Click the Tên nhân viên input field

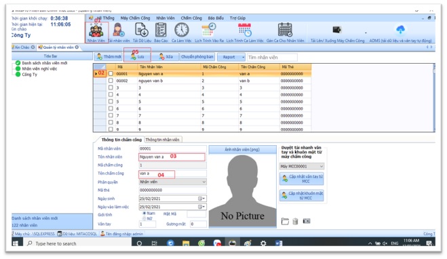pyautogui.click(x=172, y=157)
